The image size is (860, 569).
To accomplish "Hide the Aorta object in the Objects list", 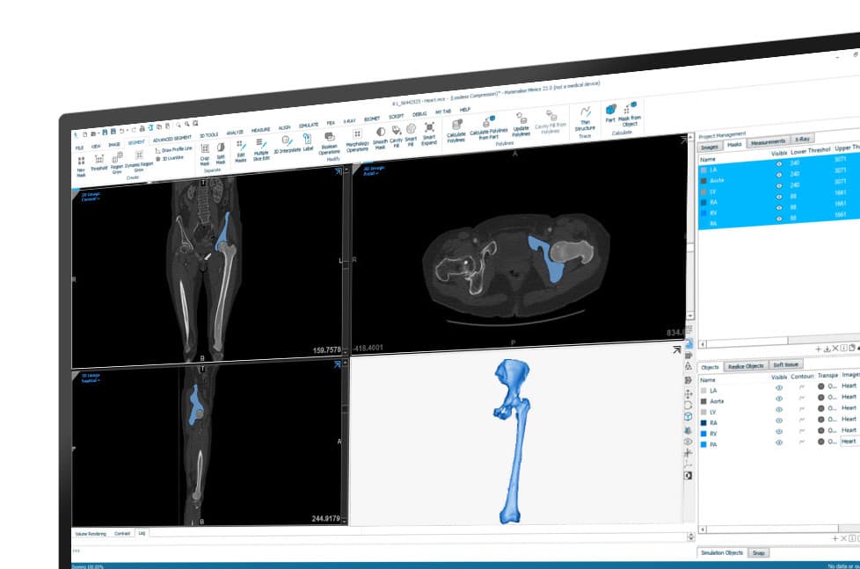I will [779, 399].
